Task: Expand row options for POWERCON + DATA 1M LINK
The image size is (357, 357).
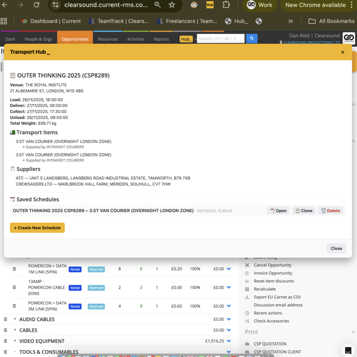Action: (229, 269)
